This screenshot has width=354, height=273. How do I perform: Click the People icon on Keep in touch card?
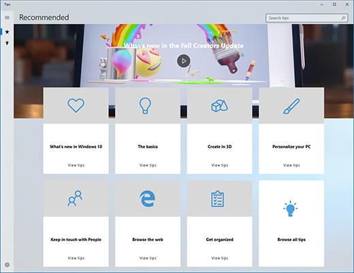(x=75, y=198)
